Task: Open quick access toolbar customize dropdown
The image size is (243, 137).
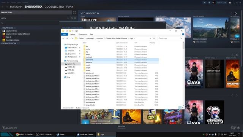Action: [x=72, y=31]
